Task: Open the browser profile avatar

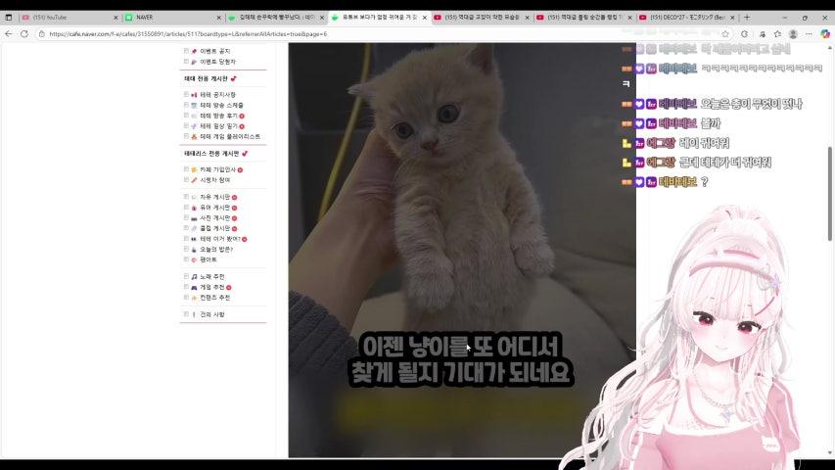Action: (793, 33)
